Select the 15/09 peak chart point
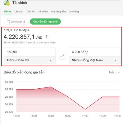 click(x=51, y=87)
